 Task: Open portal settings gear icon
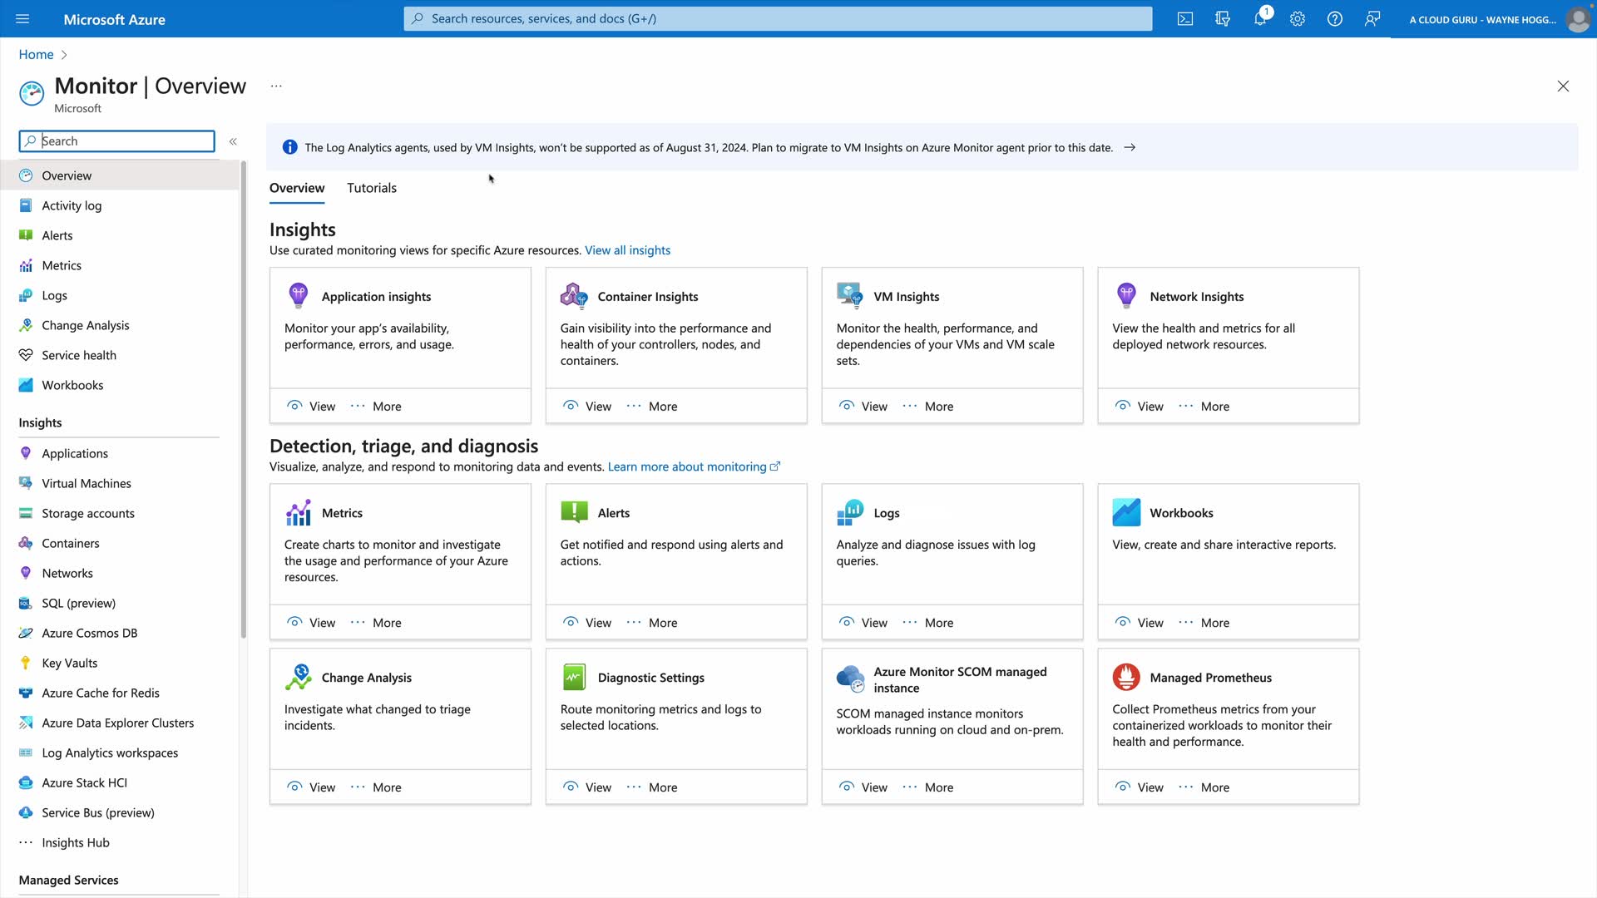pyautogui.click(x=1298, y=19)
